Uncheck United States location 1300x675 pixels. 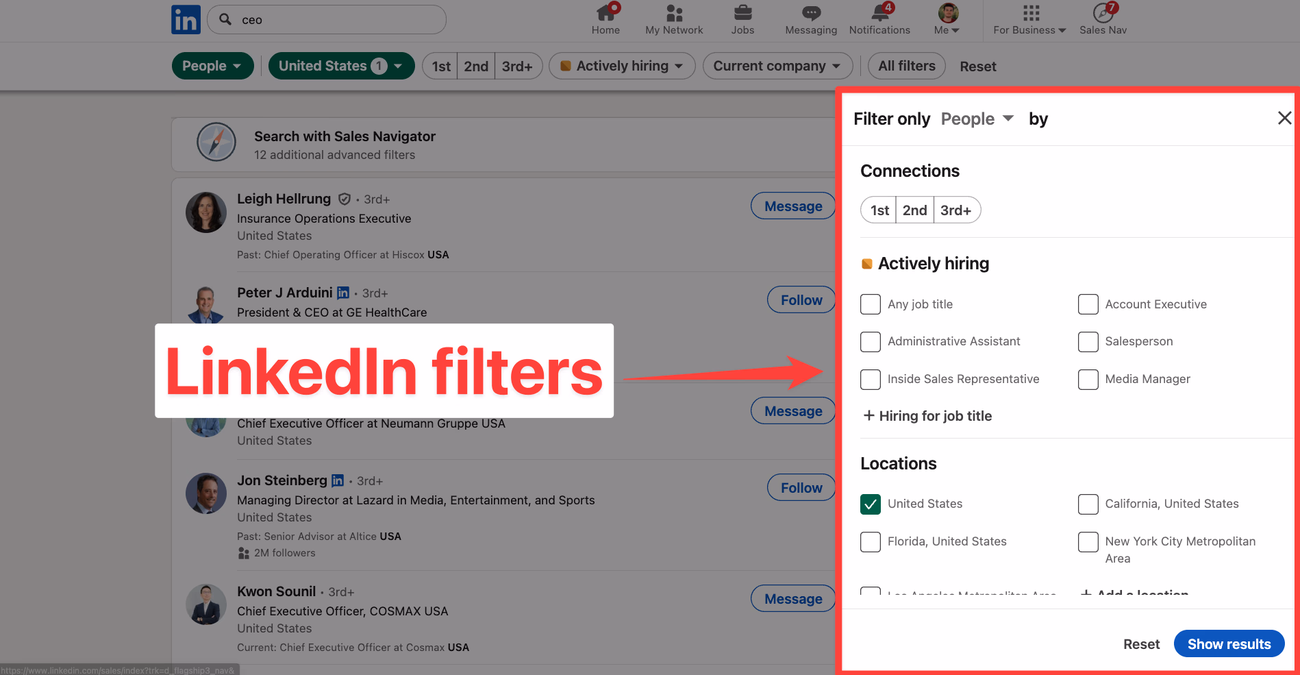click(871, 504)
